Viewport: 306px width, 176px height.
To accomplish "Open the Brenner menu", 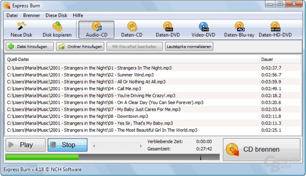I will tap(32, 15).
